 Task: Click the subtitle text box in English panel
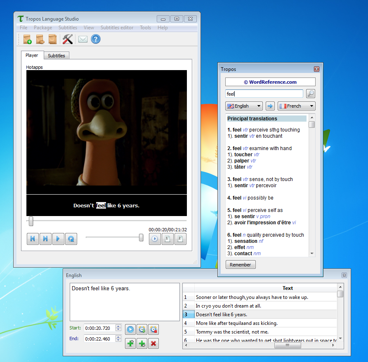point(125,302)
